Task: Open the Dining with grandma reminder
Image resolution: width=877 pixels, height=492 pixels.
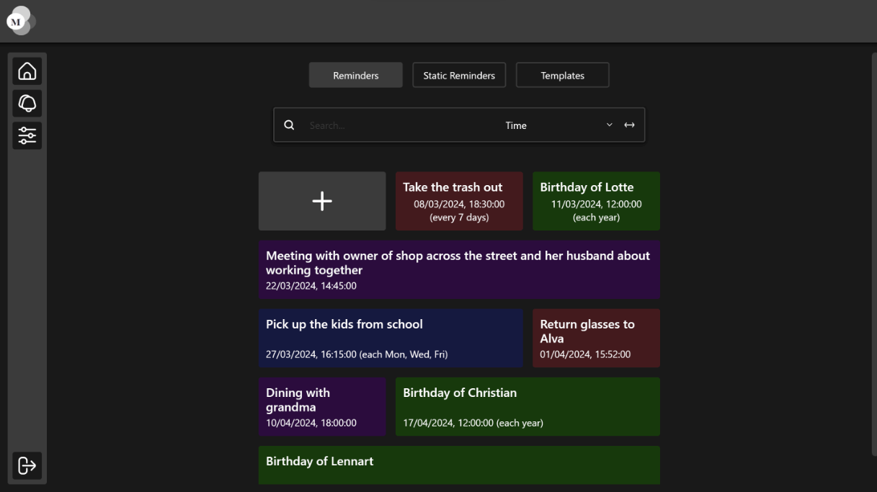Action: coord(322,407)
